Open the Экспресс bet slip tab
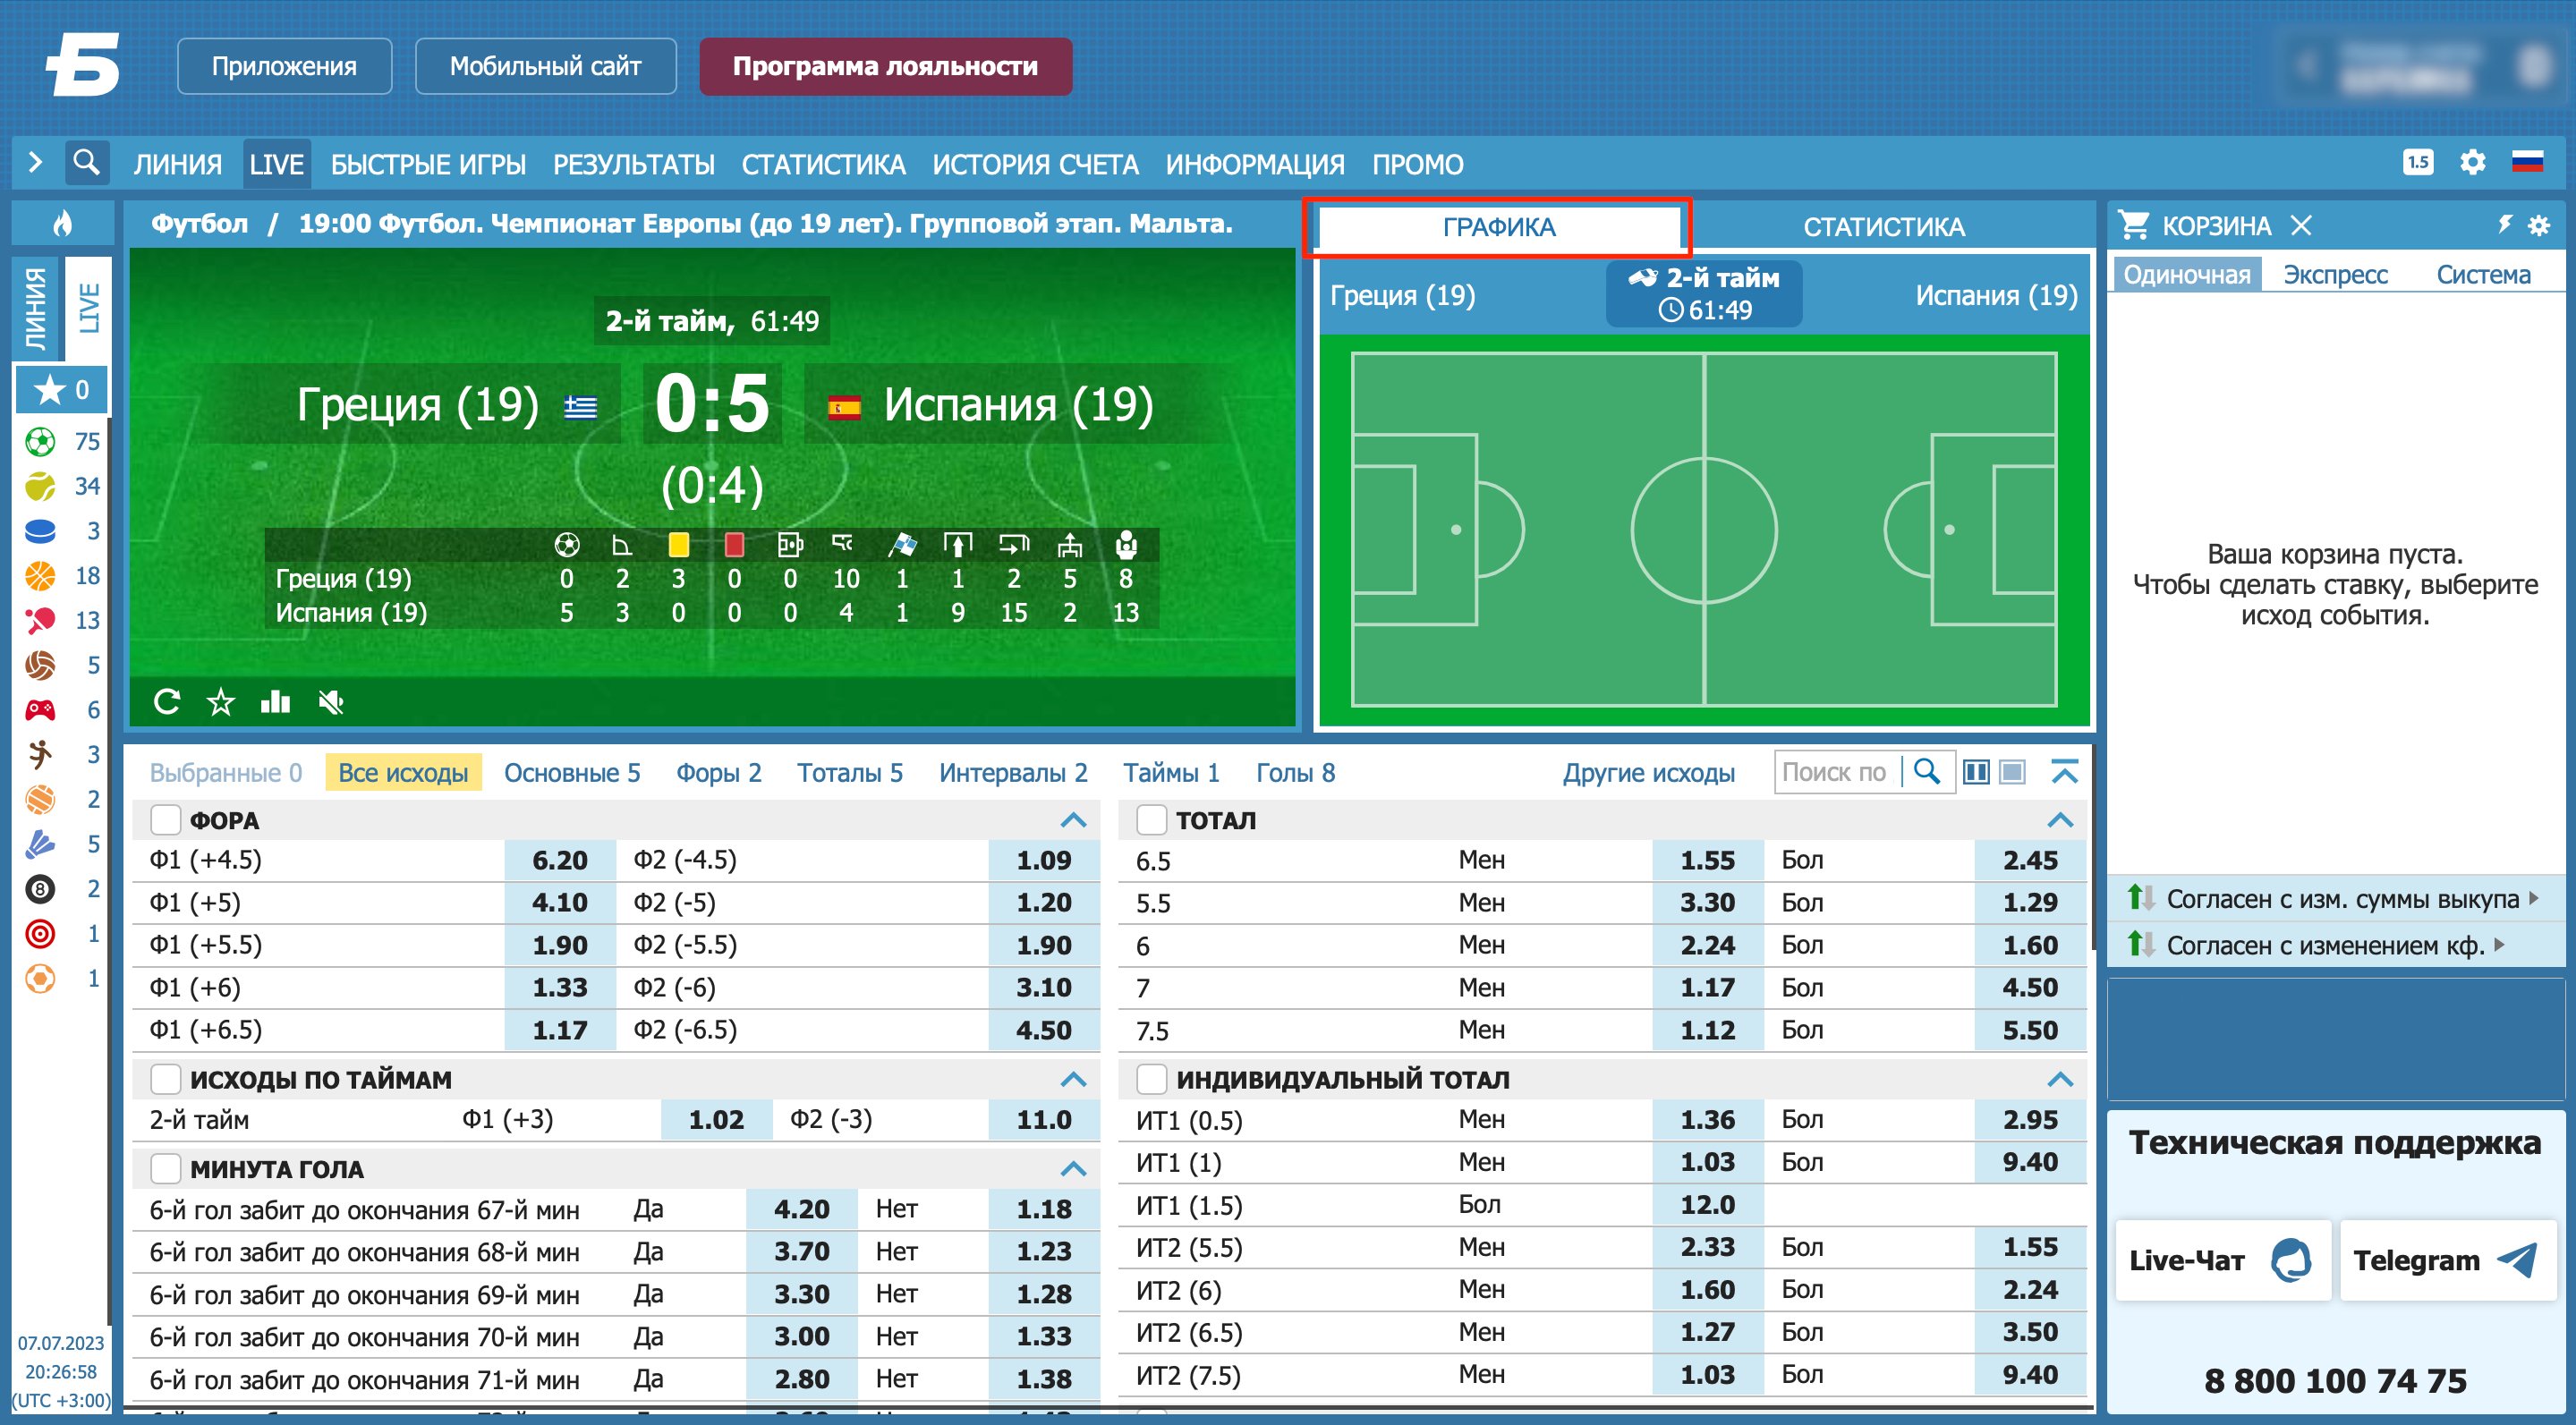The height and width of the screenshot is (1425, 2576). click(2334, 275)
